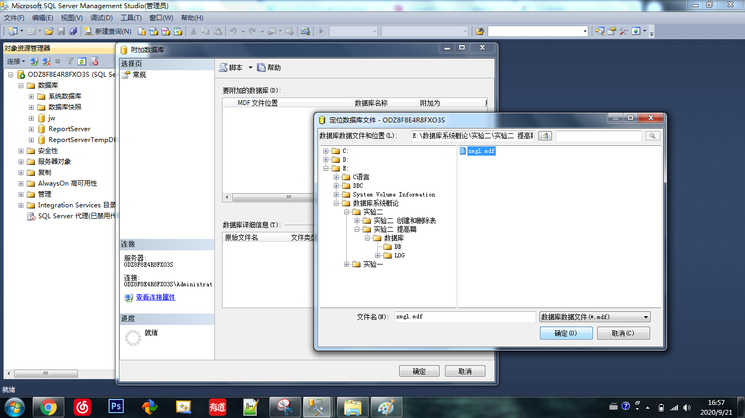
Task: Click the Activity Monitor toolbar icon
Action: point(305,31)
